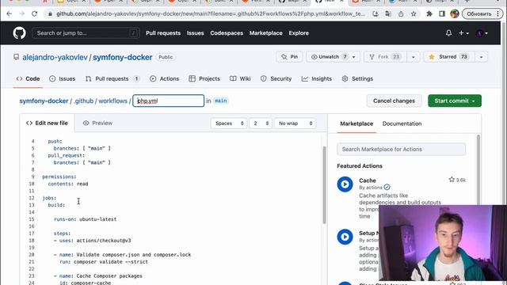The width and height of the screenshot is (507, 285).
Task: Open symfony-docker breadcrumb link
Action: coord(44,101)
